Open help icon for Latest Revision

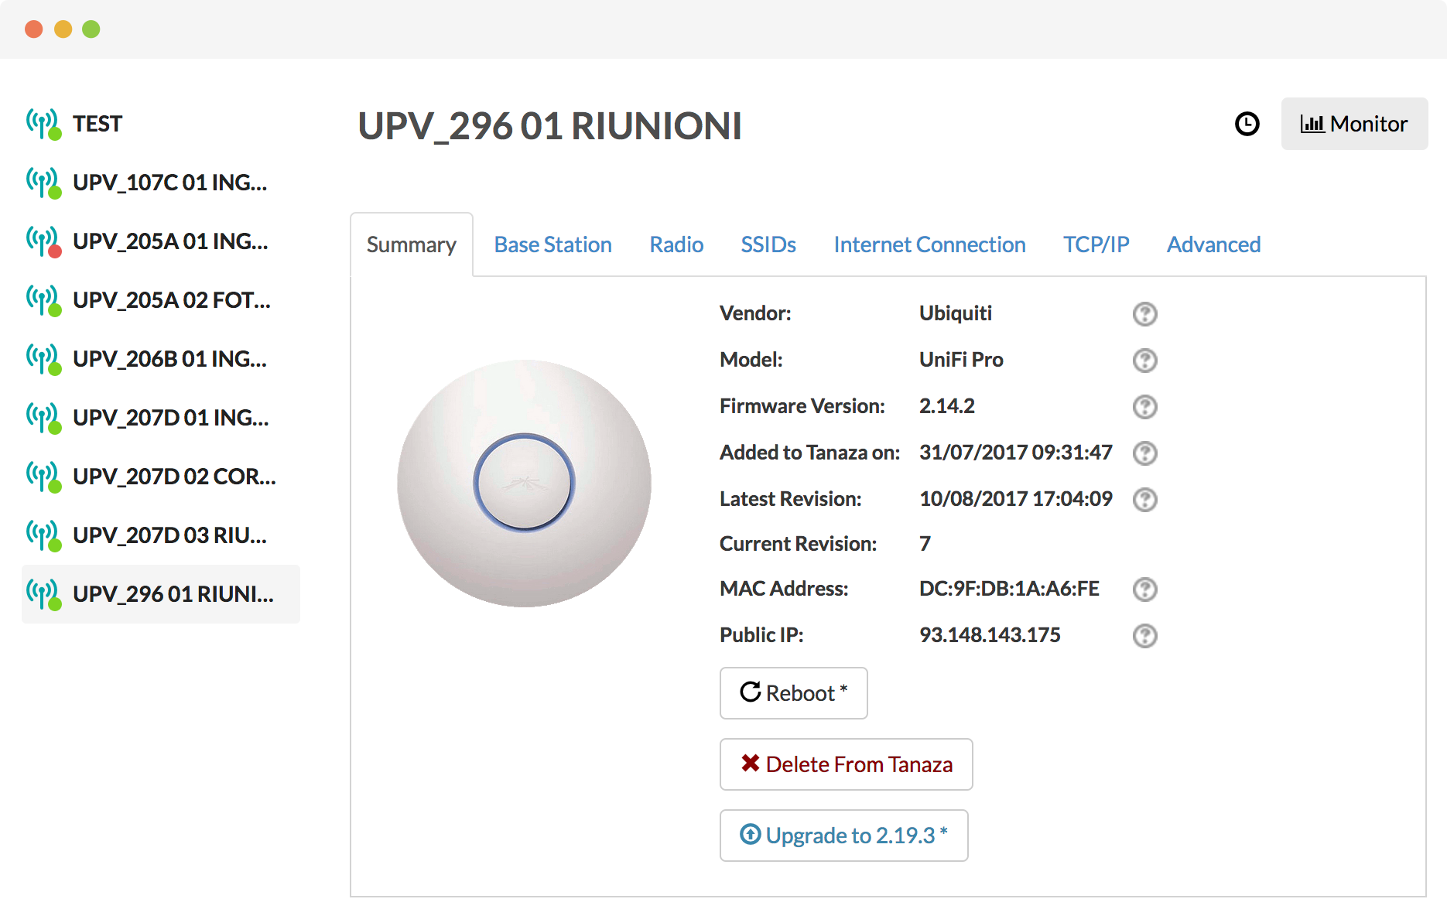click(x=1144, y=500)
